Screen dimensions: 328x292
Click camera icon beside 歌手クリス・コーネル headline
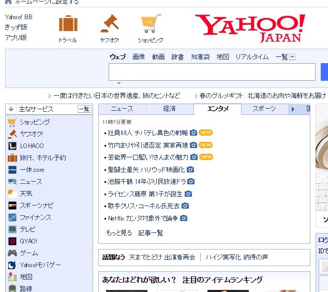pyautogui.click(x=185, y=206)
